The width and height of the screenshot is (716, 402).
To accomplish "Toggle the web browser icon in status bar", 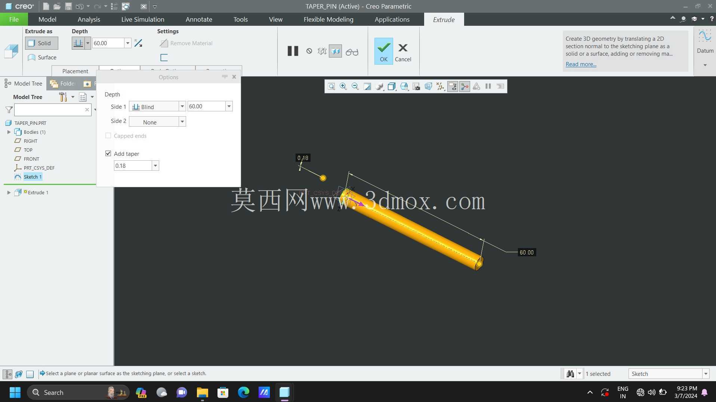I will 19,374.
